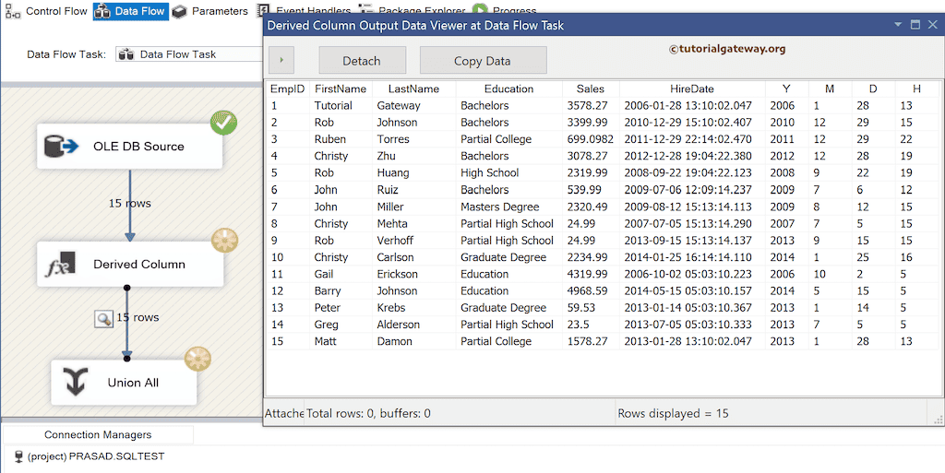Click the Union All merge arrow icon
This screenshot has width=945, height=473.
coord(76,383)
